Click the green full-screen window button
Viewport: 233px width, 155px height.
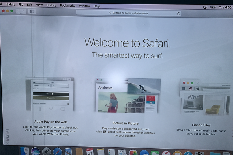(12, 11)
